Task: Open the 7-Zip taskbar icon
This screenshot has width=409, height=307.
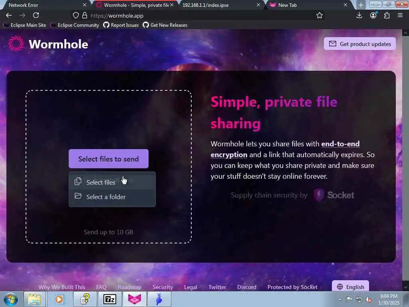Action: tap(110, 299)
